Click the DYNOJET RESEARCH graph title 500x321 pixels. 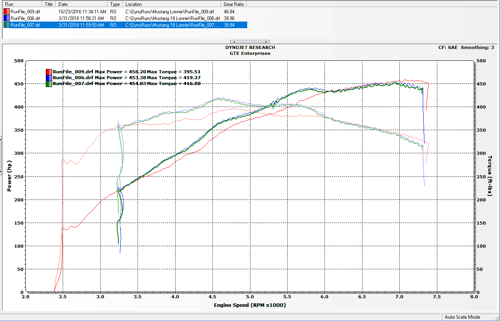pyautogui.click(x=250, y=47)
